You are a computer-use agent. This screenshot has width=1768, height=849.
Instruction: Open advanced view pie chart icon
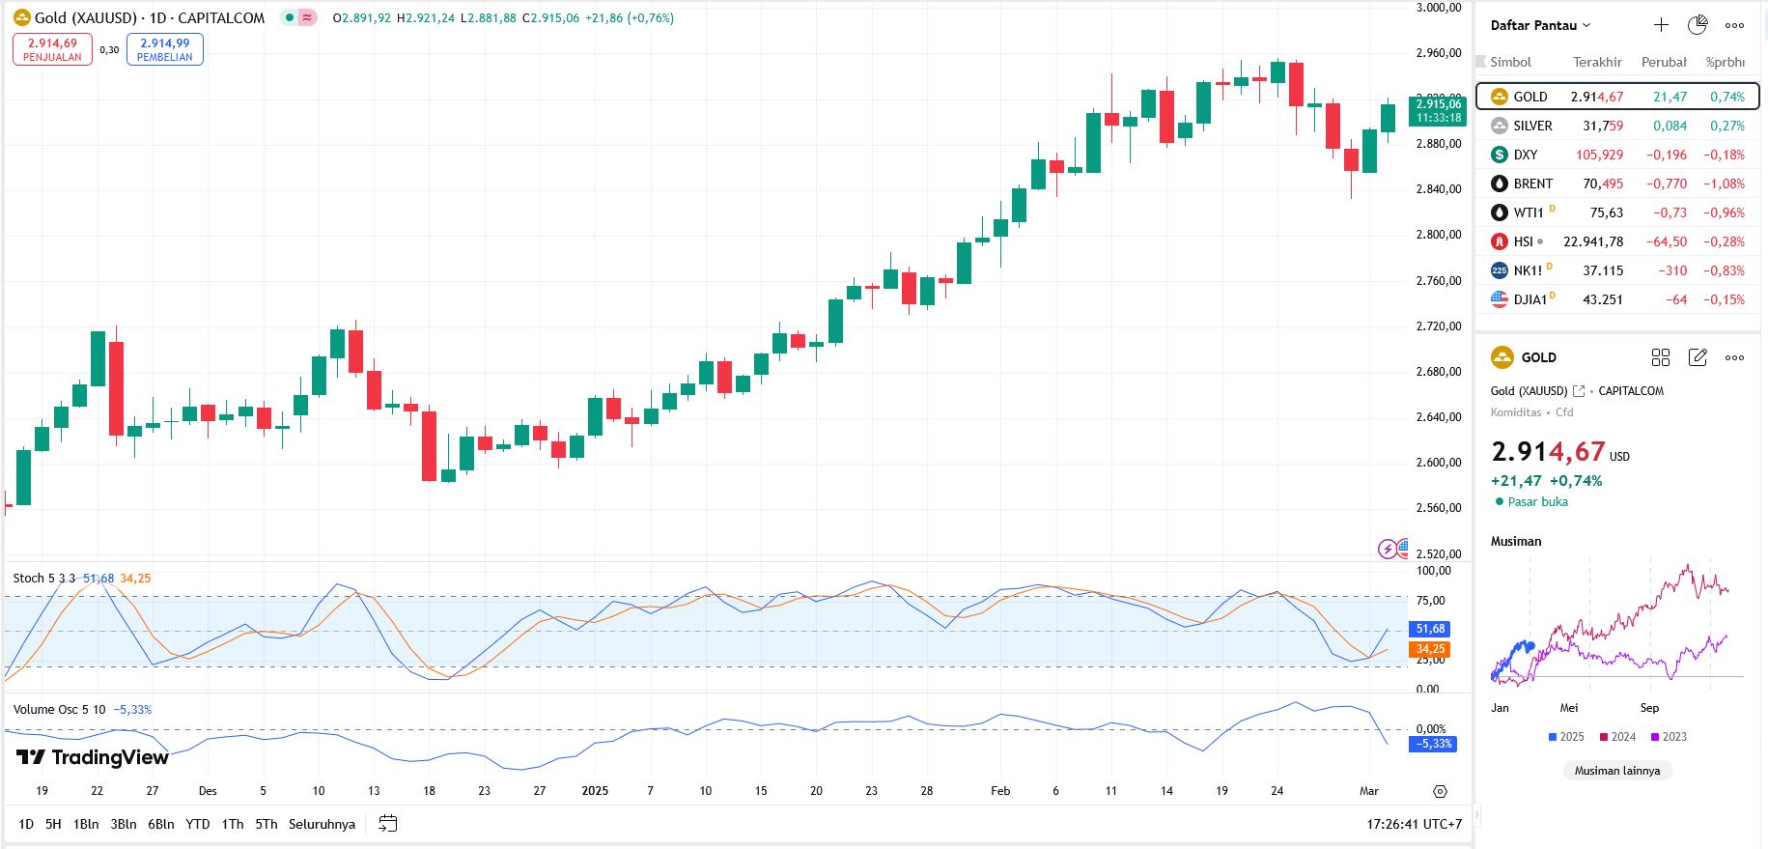click(x=1697, y=25)
